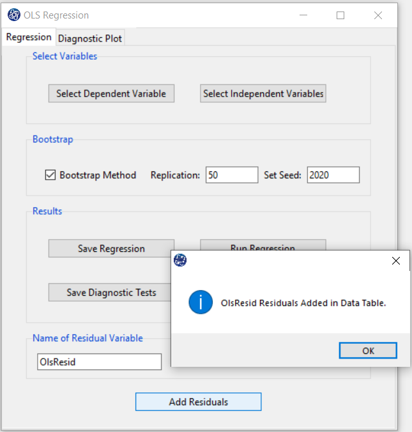
Task: Confirm the message with OK
Action: pyautogui.click(x=368, y=350)
